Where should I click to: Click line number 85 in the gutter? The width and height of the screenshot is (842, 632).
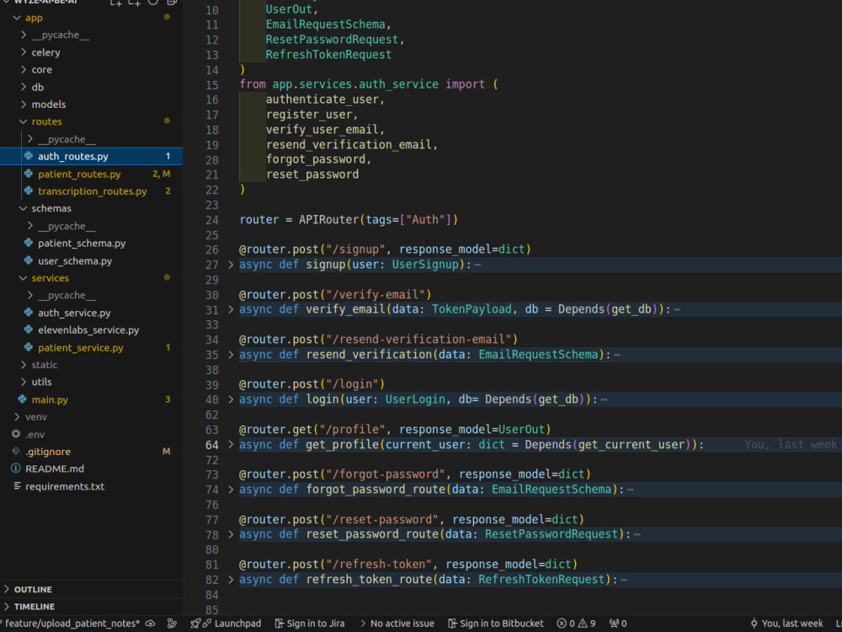[x=211, y=610]
